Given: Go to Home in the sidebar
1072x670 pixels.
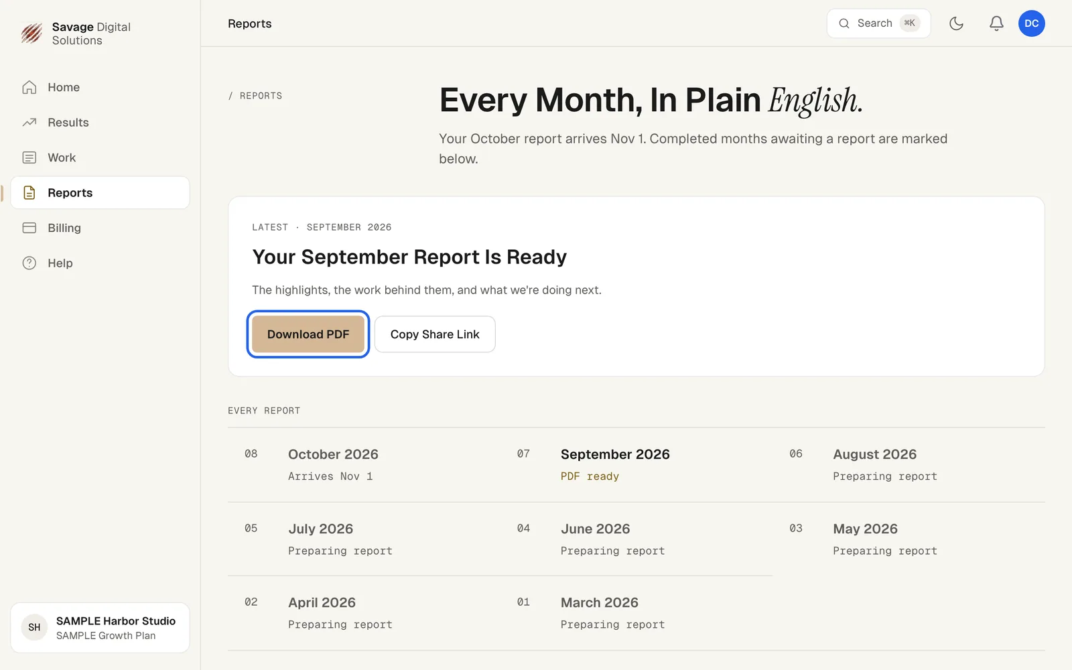Looking at the screenshot, I should (100, 87).
